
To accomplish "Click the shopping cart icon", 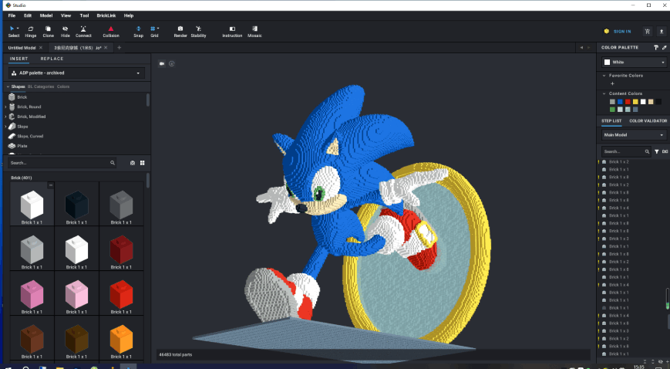I will point(647,32).
